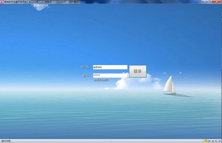The width and height of the screenshot is (222, 143).
Task: Switch to PivotTable View status bar icon
Action: pos(213,141)
